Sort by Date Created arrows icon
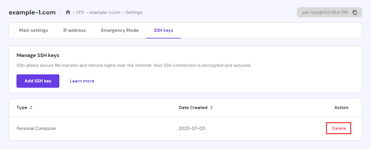The image size is (371, 149). point(211,108)
